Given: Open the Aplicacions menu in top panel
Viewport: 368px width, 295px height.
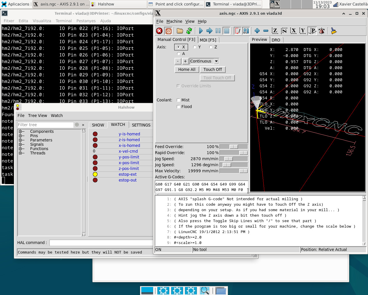Looking at the screenshot, I should click(x=16, y=4).
